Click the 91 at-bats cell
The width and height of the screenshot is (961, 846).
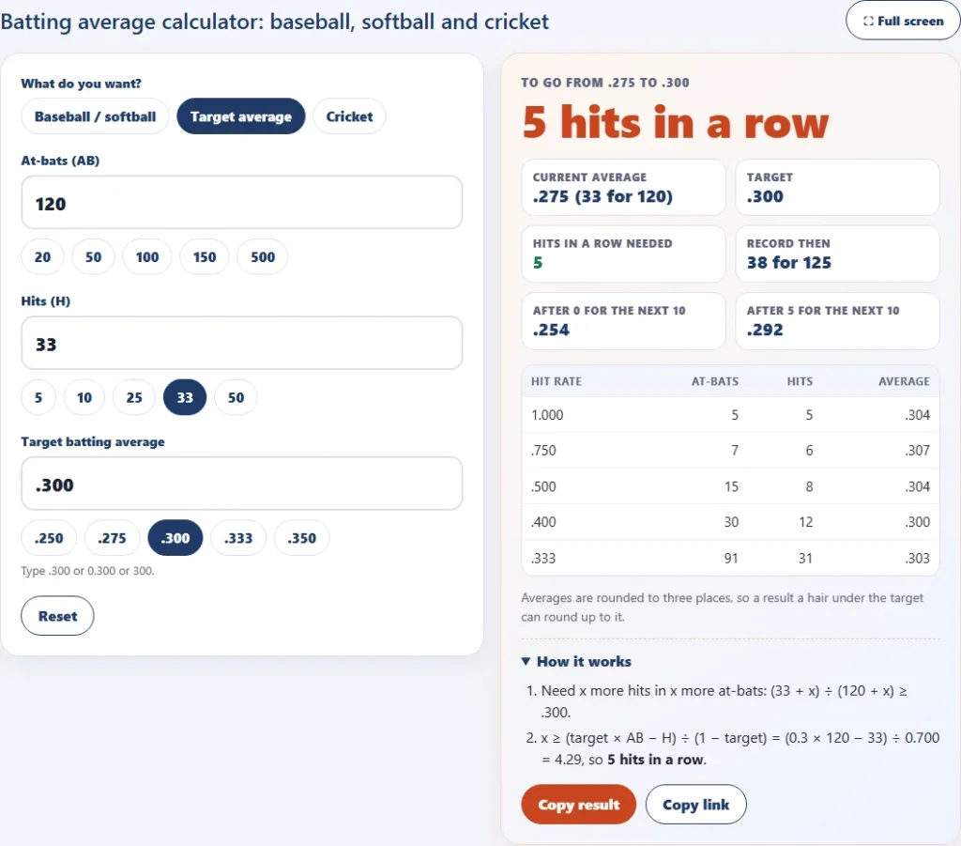point(731,559)
